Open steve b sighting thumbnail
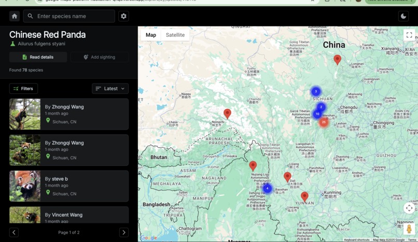Viewport: 418px width, 242px height. [25, 186]
